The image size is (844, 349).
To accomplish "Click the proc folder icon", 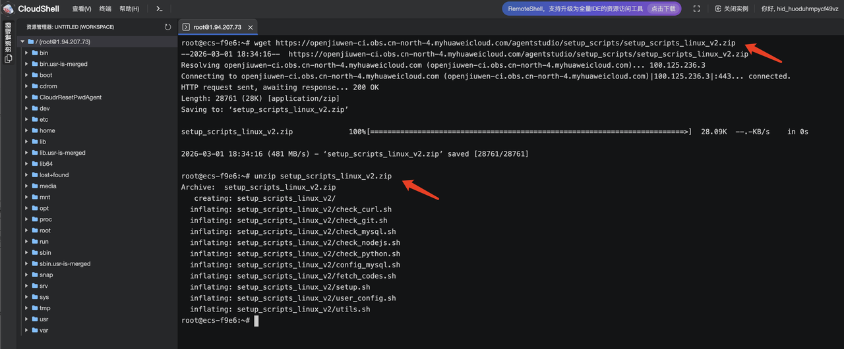I will (35, 219).
